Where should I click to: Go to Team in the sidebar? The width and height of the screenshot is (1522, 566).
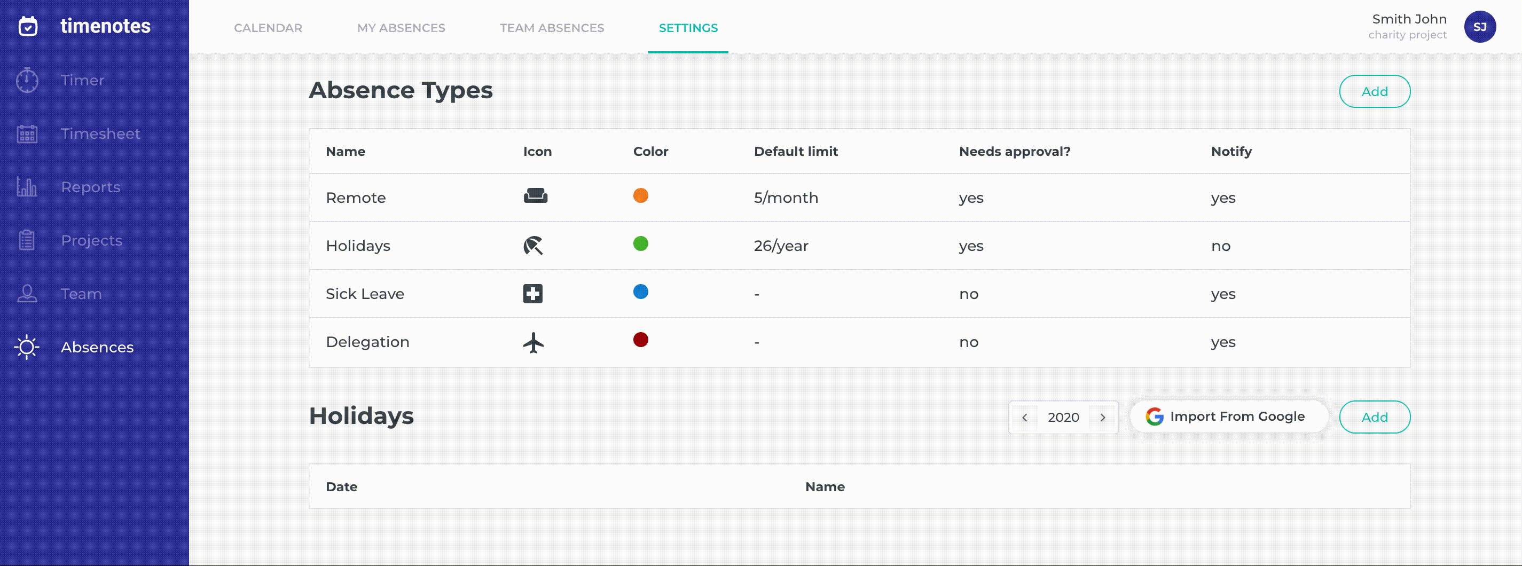[81, 294]
